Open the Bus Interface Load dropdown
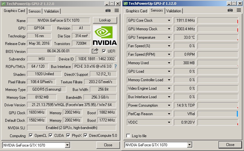Viewport: 244px width, 151px height. pyautogui.click(x=169, y=97)
